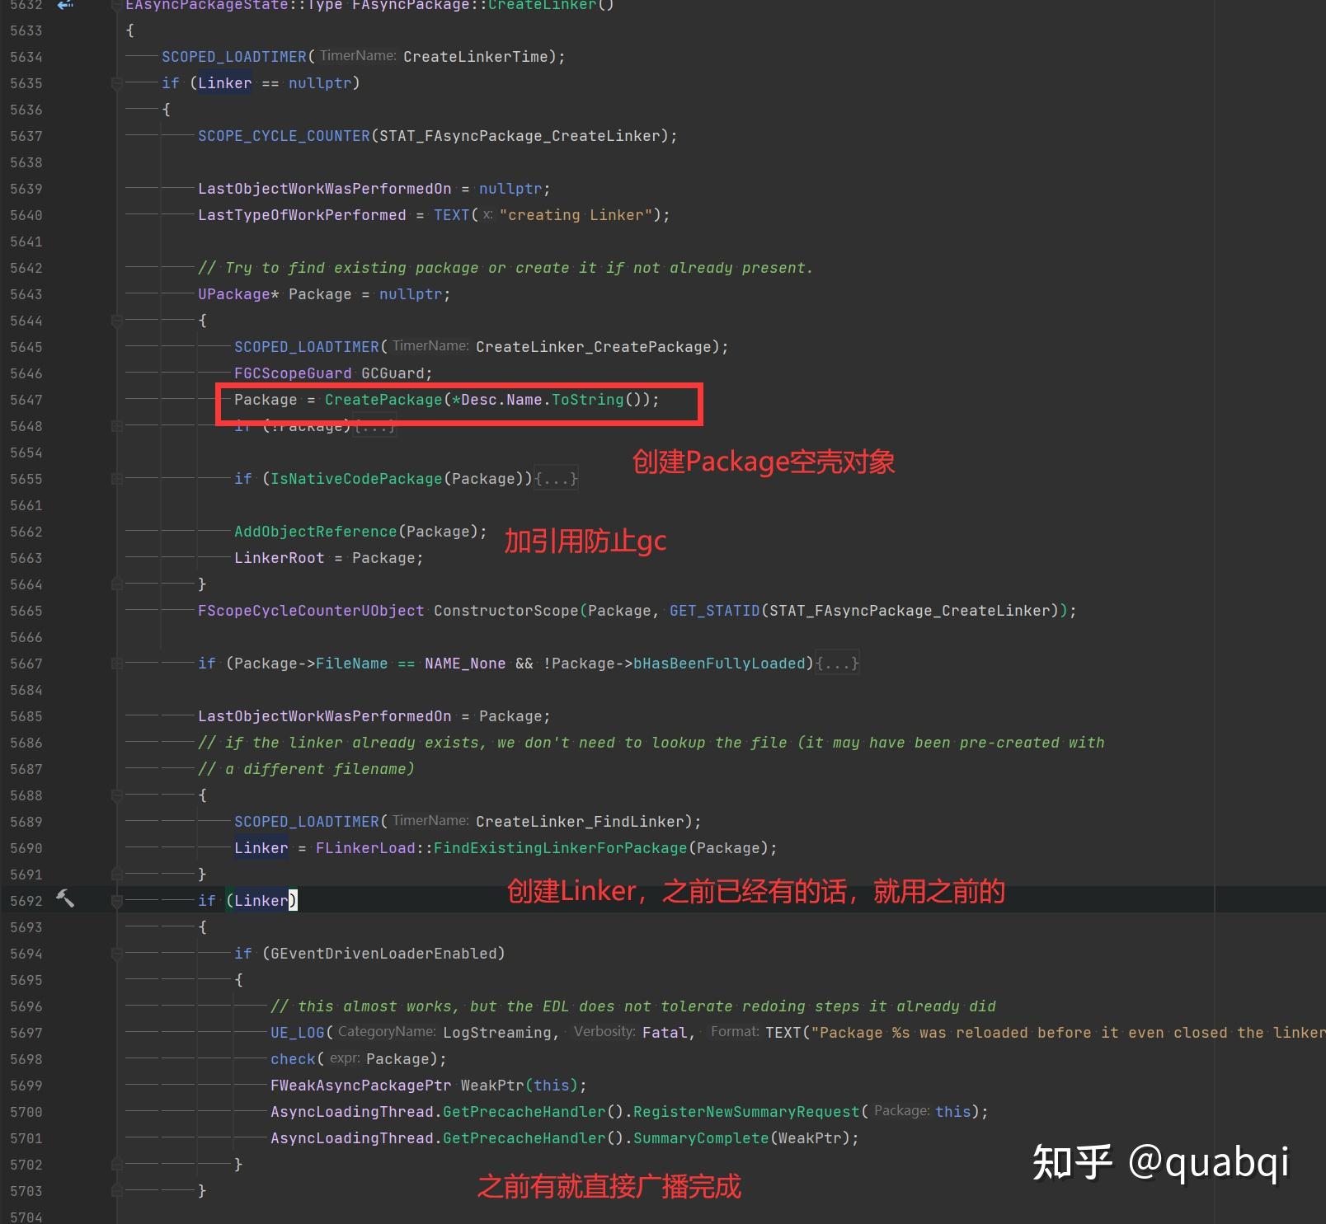1326x1224 pixels.
Task: Click LastTypeOfWorkPerformed variable
Action: (302, 215)
